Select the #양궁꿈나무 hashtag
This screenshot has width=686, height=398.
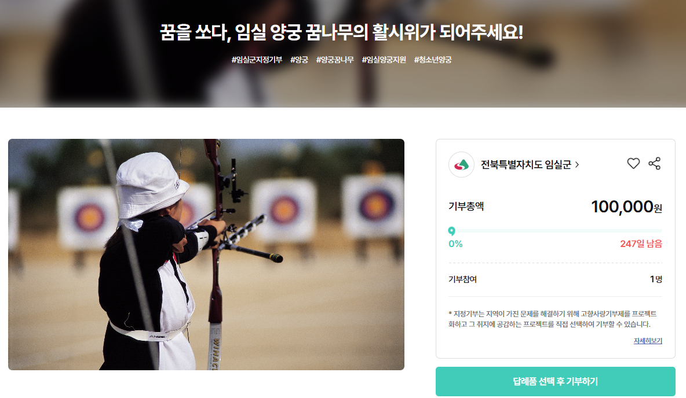tap(335, 60)
